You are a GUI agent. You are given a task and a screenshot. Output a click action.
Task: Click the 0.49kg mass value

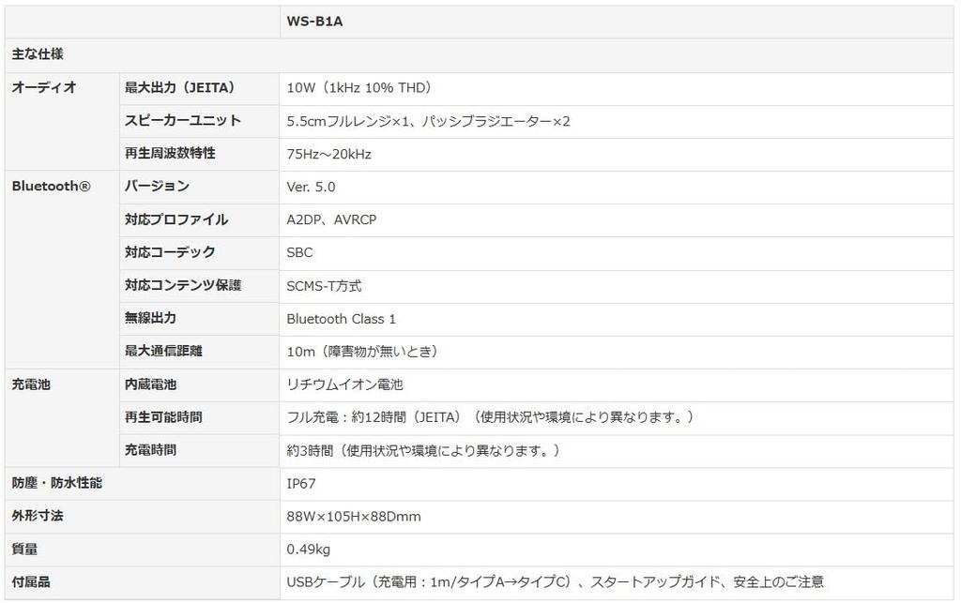(308, 550)
